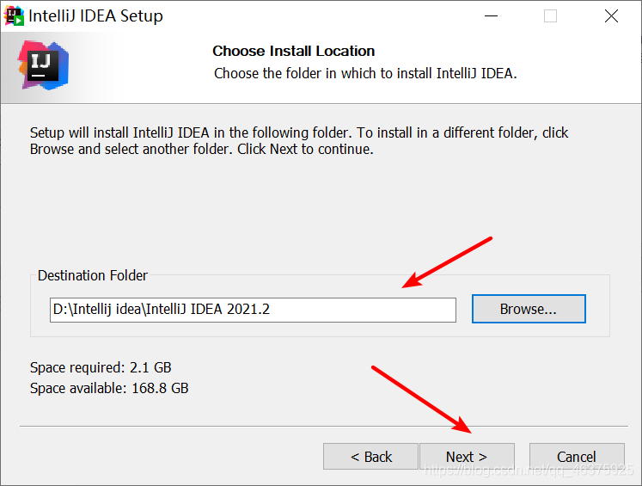The height and width of the screenshot is (486, 642).
Task: Close the IntelliJ IDEA Setup window
Action: (610, 15)
